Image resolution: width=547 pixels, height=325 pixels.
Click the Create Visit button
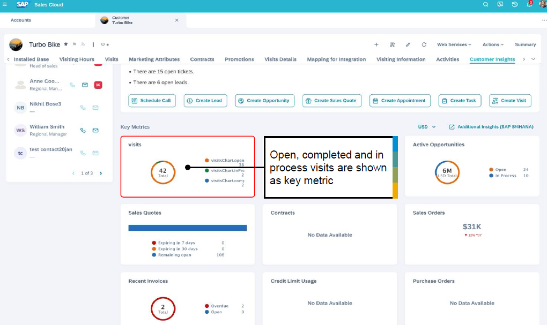pos(510,101)
